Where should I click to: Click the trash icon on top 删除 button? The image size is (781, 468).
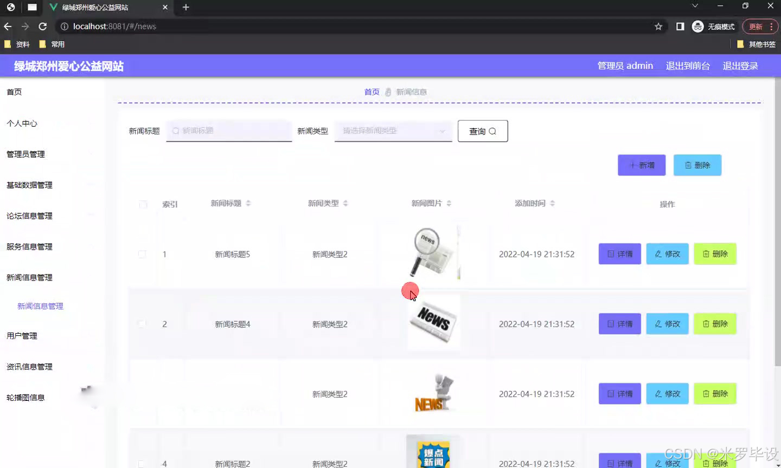pyautogui.click(x=689, y=165)
